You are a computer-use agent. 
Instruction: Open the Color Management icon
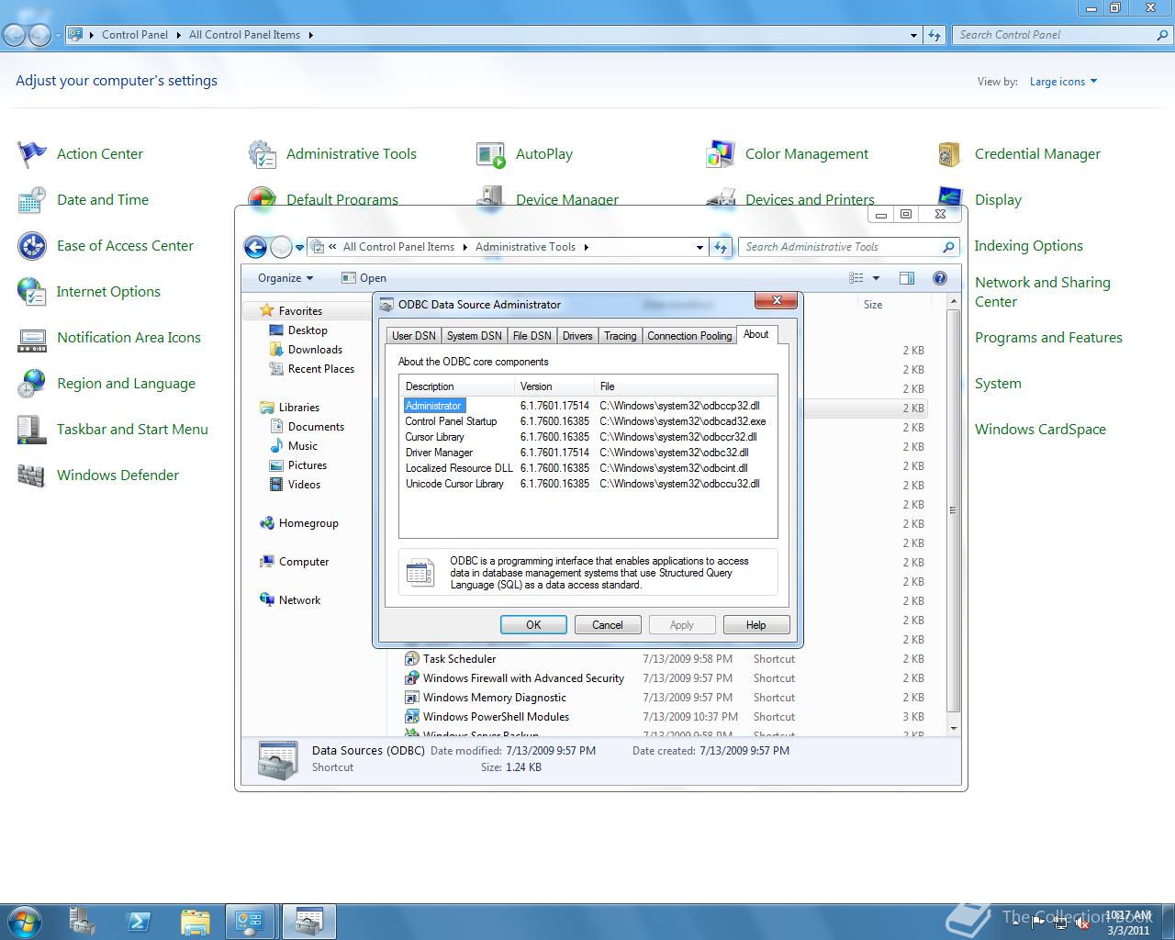721,154
